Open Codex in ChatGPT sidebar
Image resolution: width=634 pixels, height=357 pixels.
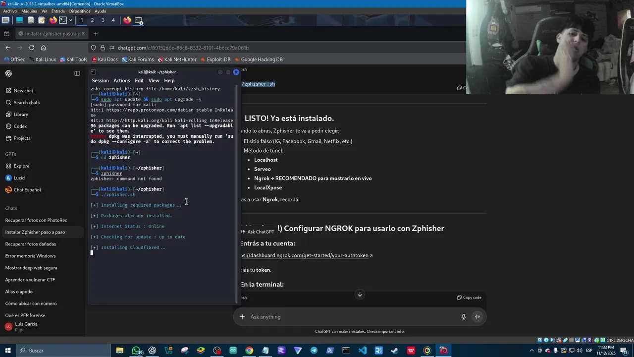(43, 126)
